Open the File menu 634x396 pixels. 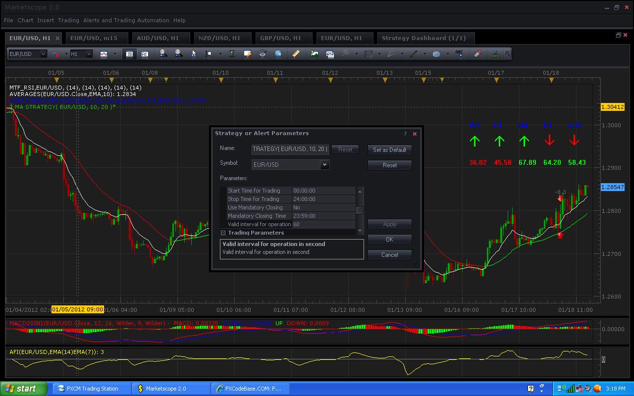pyautogui.click(x=8, y=20)
